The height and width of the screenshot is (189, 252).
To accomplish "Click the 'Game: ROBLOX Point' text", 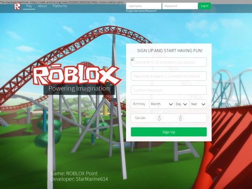I will (74, 174).
